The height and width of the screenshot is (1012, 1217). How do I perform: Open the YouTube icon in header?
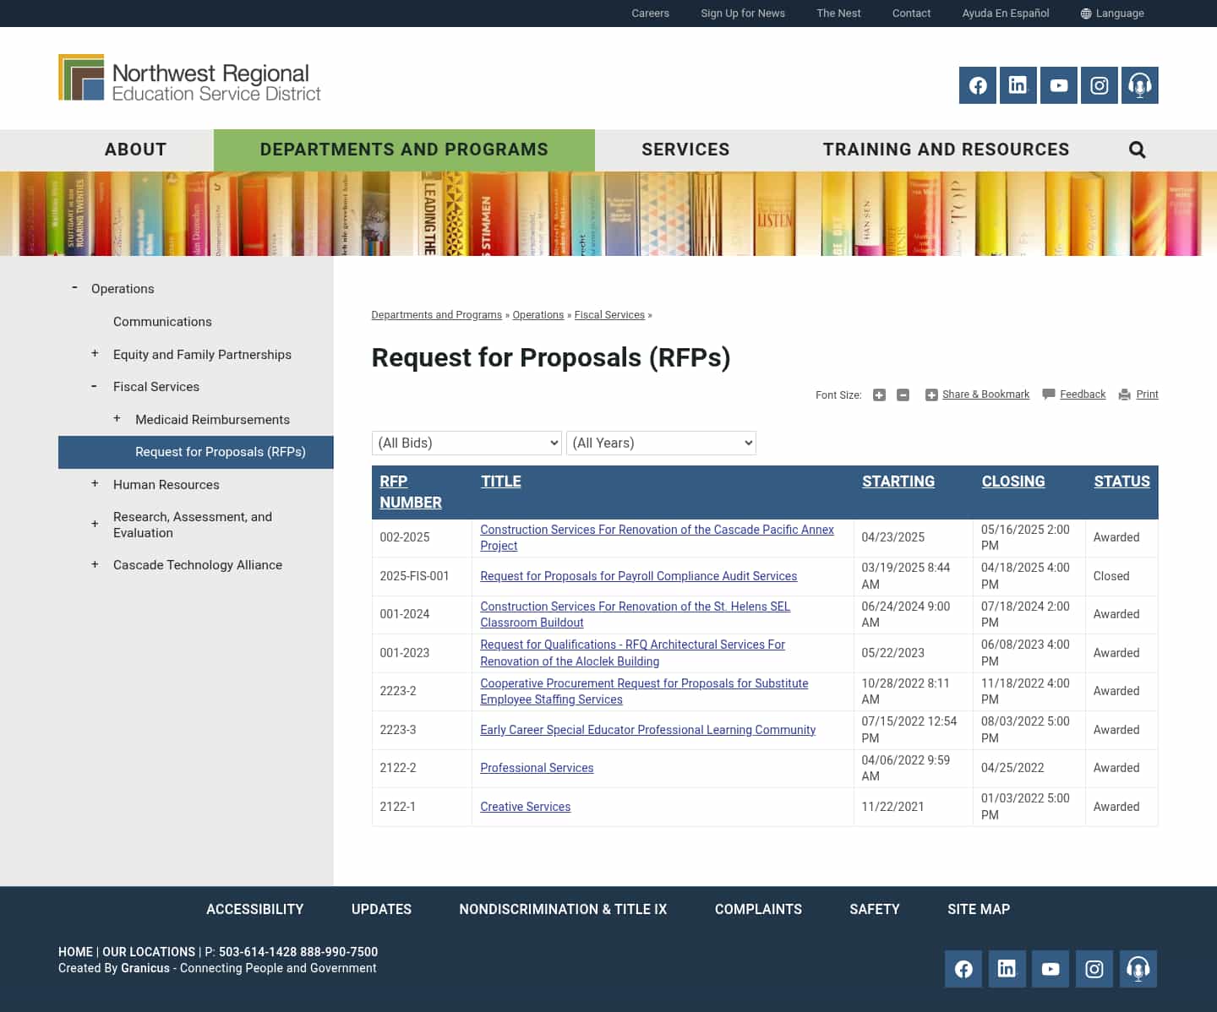1059,85
